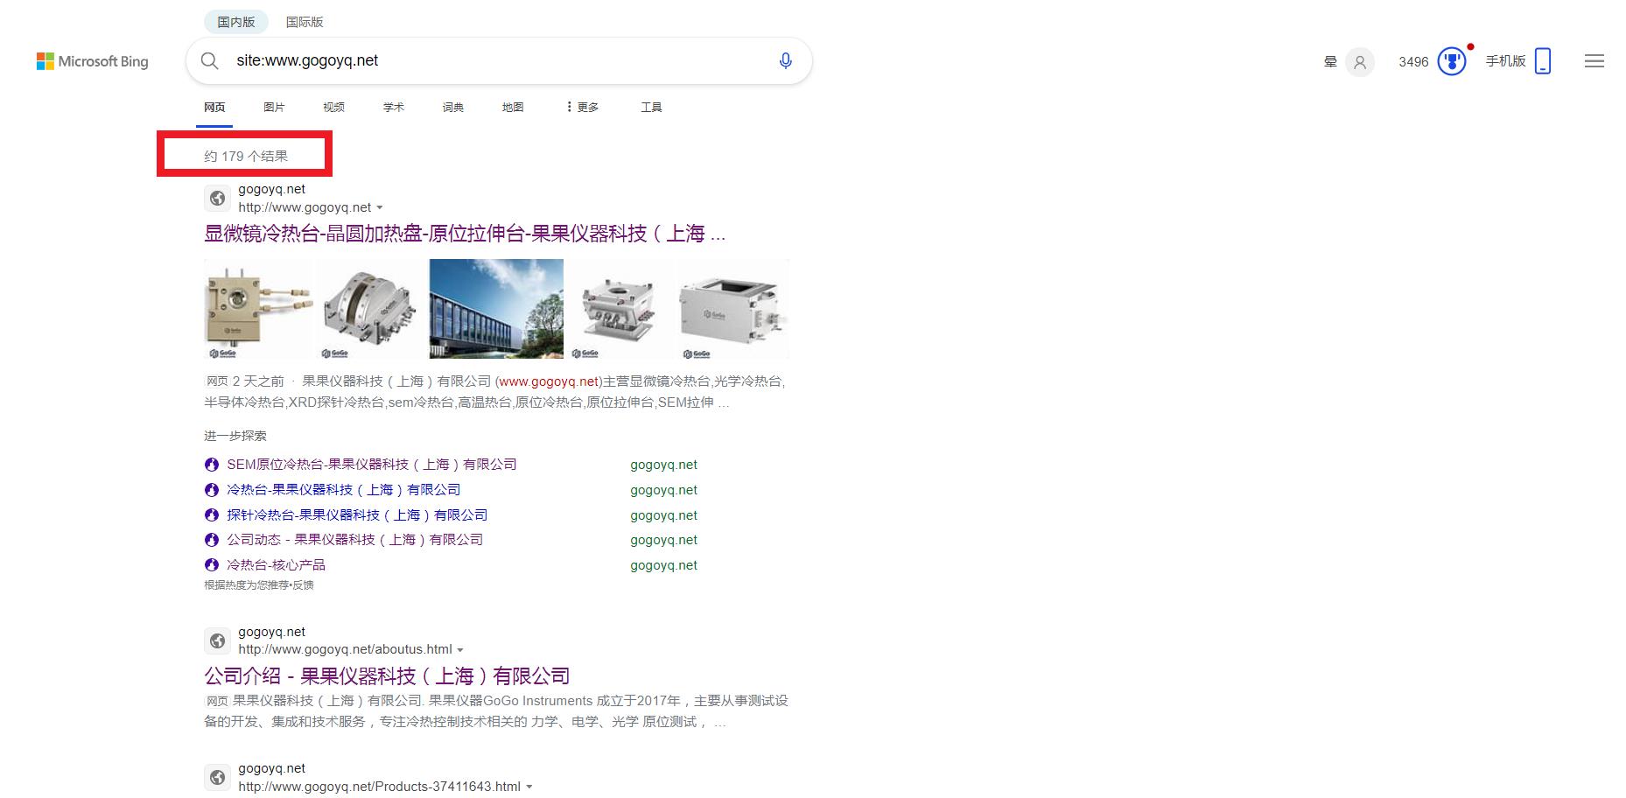Image resolution: width=1626 pixels, height=798 pixels.
Task: Click gogoyq.net domain beside 冷热台-核心产品
Action: point(663,565)
